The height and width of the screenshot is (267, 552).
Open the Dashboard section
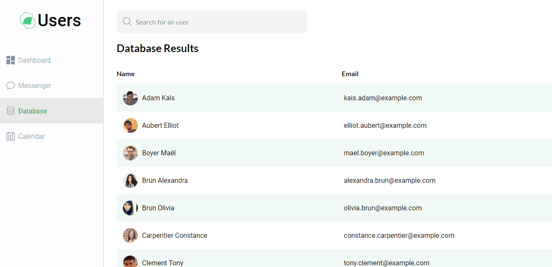click(34, 60)
